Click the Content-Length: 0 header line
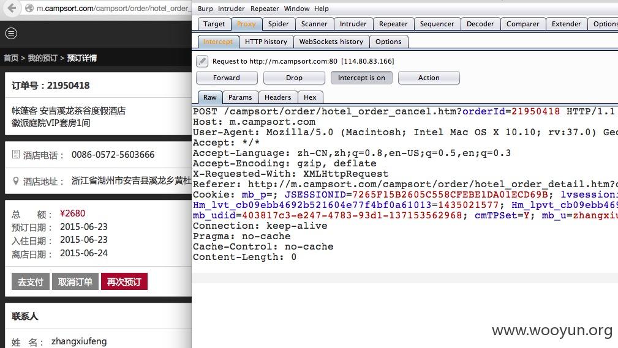The width and height of the screenshot is (618, 348). (244, 257)
